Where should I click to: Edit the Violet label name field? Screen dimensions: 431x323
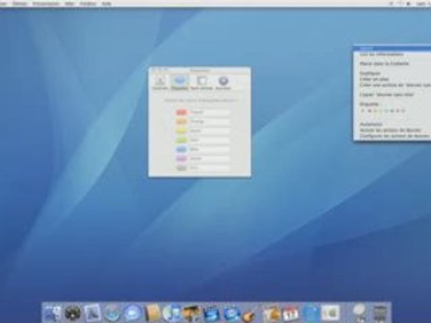(x=210, y=158)
